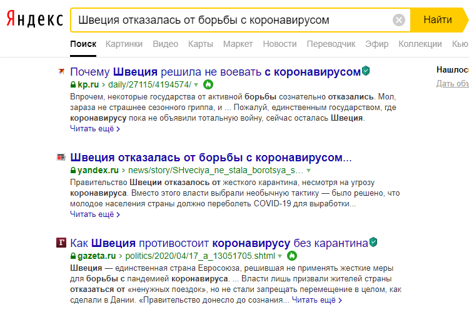Open the Переводчик tab
Screen dimensions: 469x317
[331, 44]
